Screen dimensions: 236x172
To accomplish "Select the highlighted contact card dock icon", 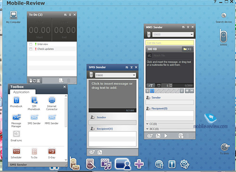I will (x=123, y=164).
